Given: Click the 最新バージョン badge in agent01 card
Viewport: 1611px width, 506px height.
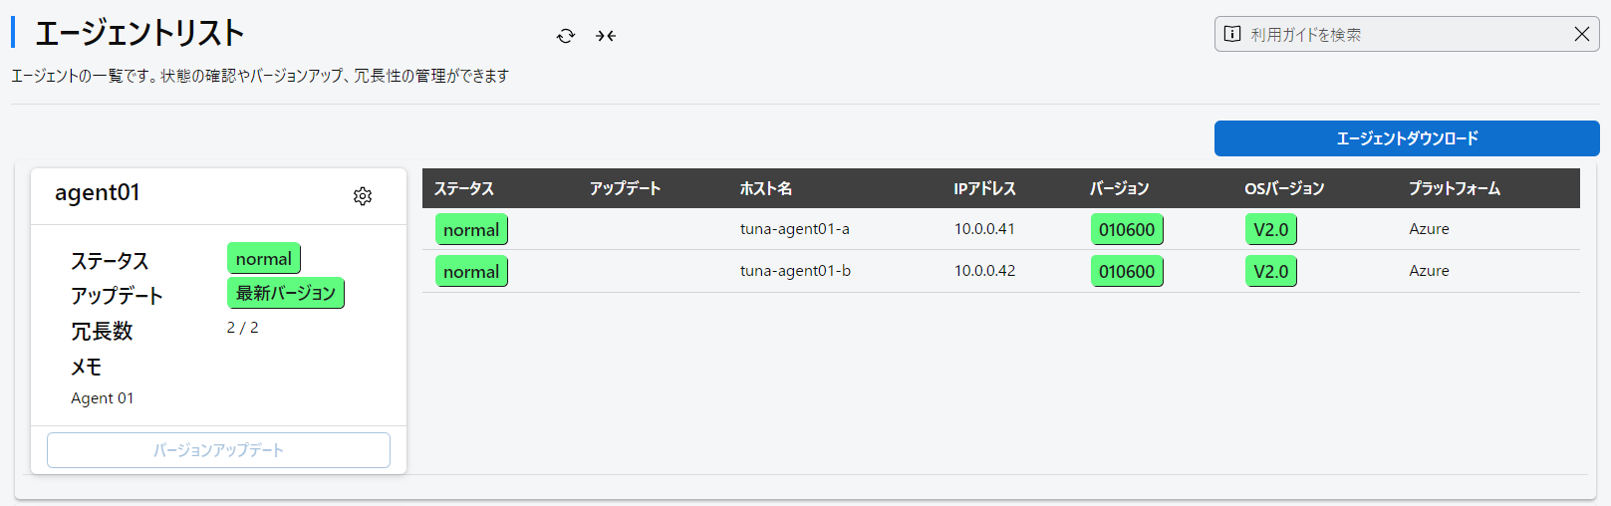Looking at the screenshot, I should click(286, 293).
